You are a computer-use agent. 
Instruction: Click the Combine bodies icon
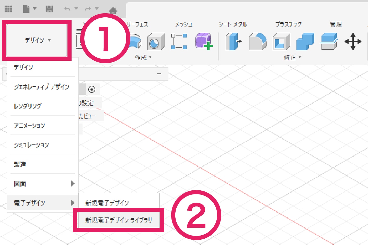pos(305,42)
